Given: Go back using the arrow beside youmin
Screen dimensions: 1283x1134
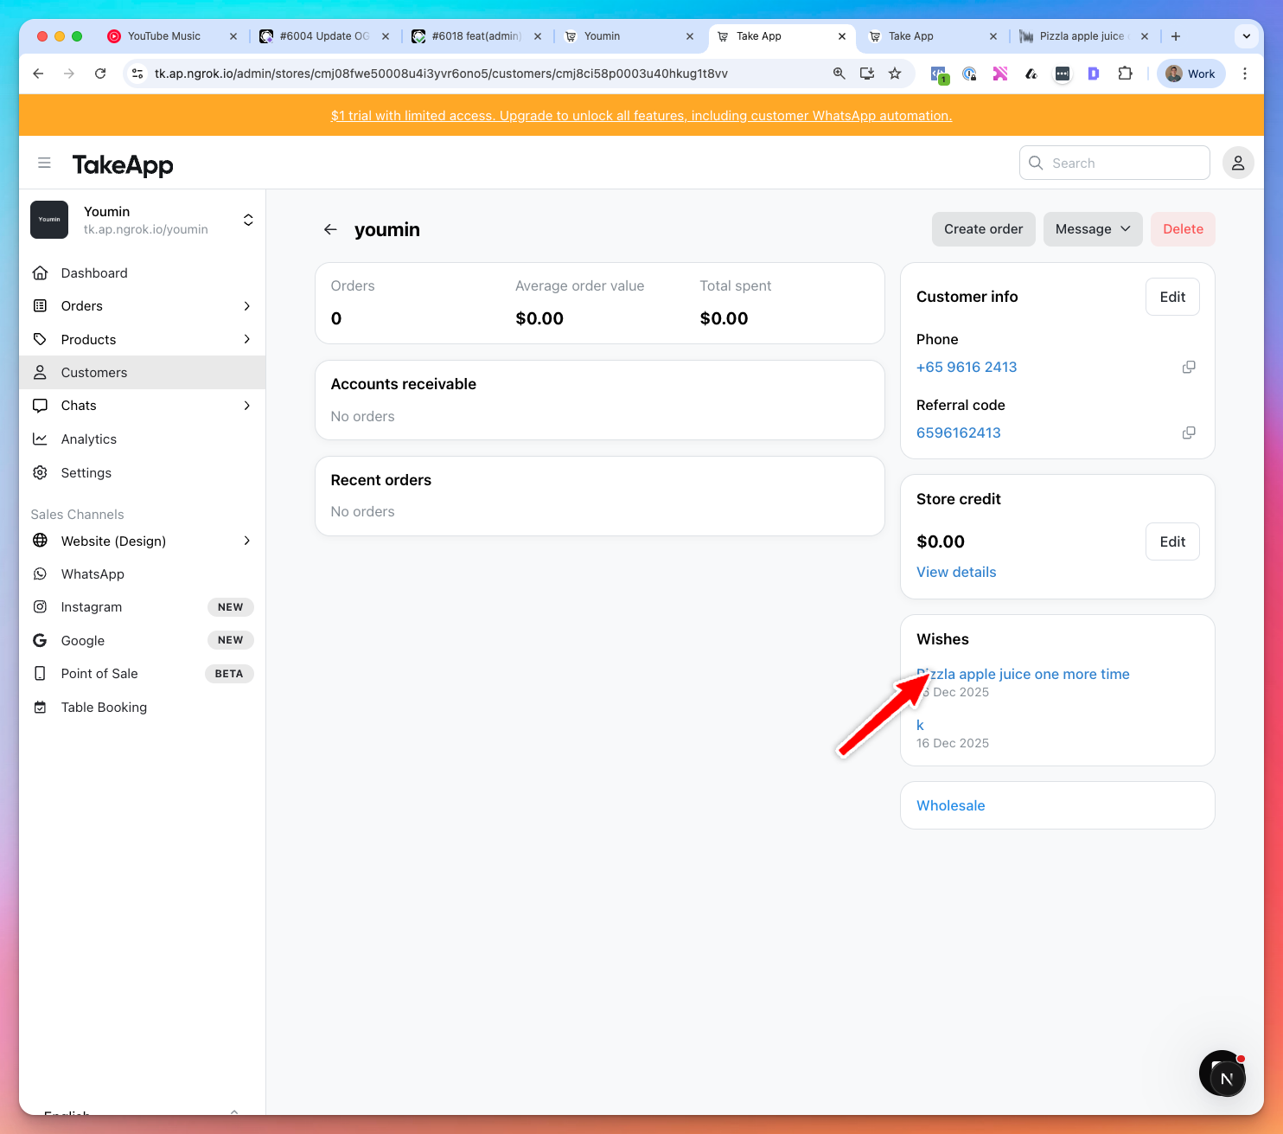Looking at the screenshot, I should tap(330, 229).
